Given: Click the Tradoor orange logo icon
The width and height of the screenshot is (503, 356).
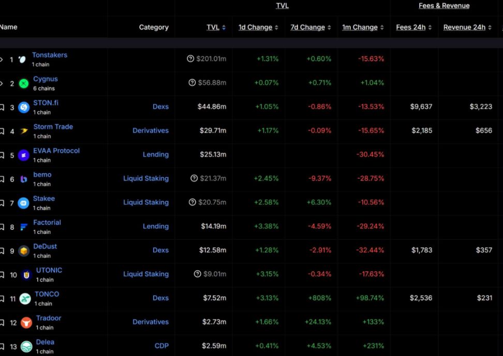Looking at the screenshot, I should tap(26, 323).
